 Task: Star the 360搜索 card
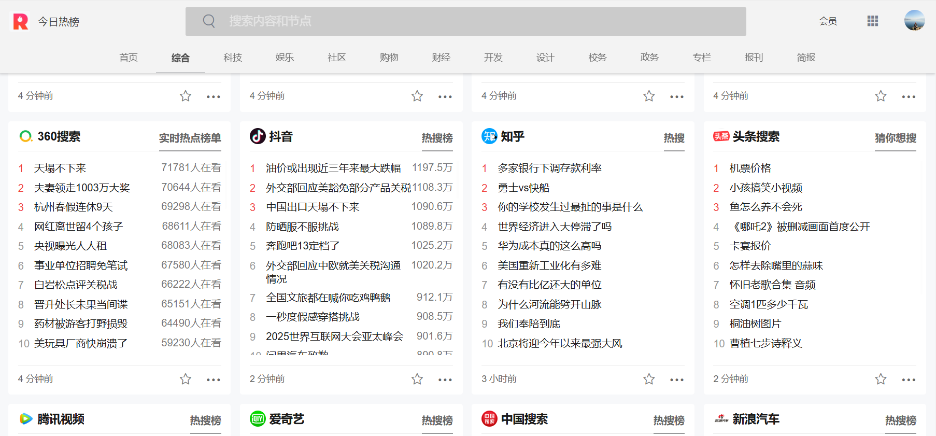[x=186, y=379]
